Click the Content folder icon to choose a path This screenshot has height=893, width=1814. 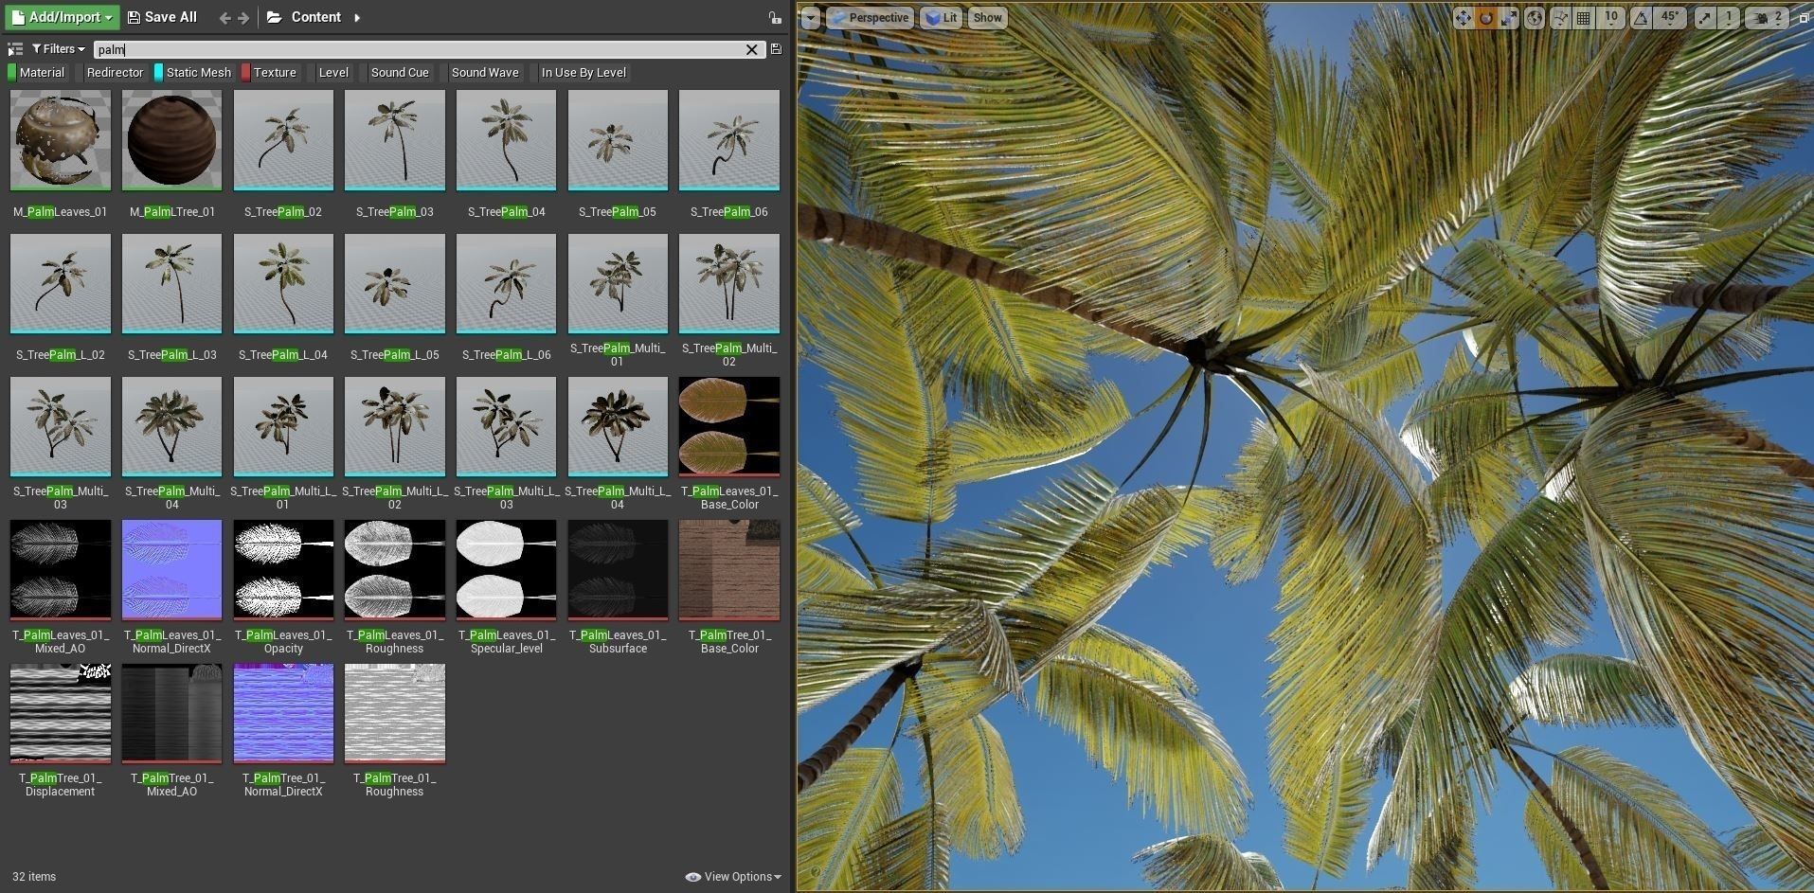pos(275,17)
